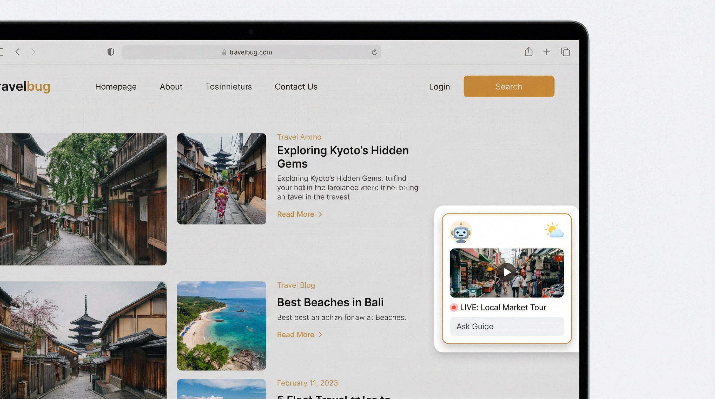Screen dimensions: 715x399
Task: Click the sun and cloud weather icon
Action: pyautogui.click(x=554, y=230)
